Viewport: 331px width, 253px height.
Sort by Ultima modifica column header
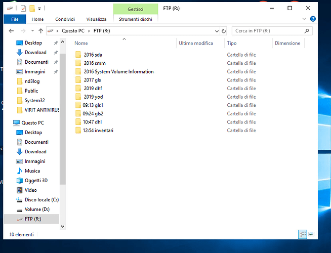point(196,43)
